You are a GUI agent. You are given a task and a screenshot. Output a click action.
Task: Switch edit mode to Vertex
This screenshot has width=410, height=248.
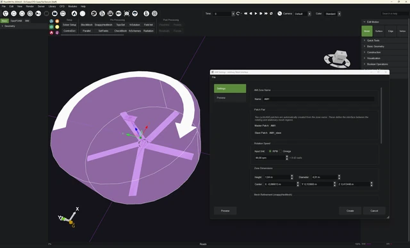point(402,31)
